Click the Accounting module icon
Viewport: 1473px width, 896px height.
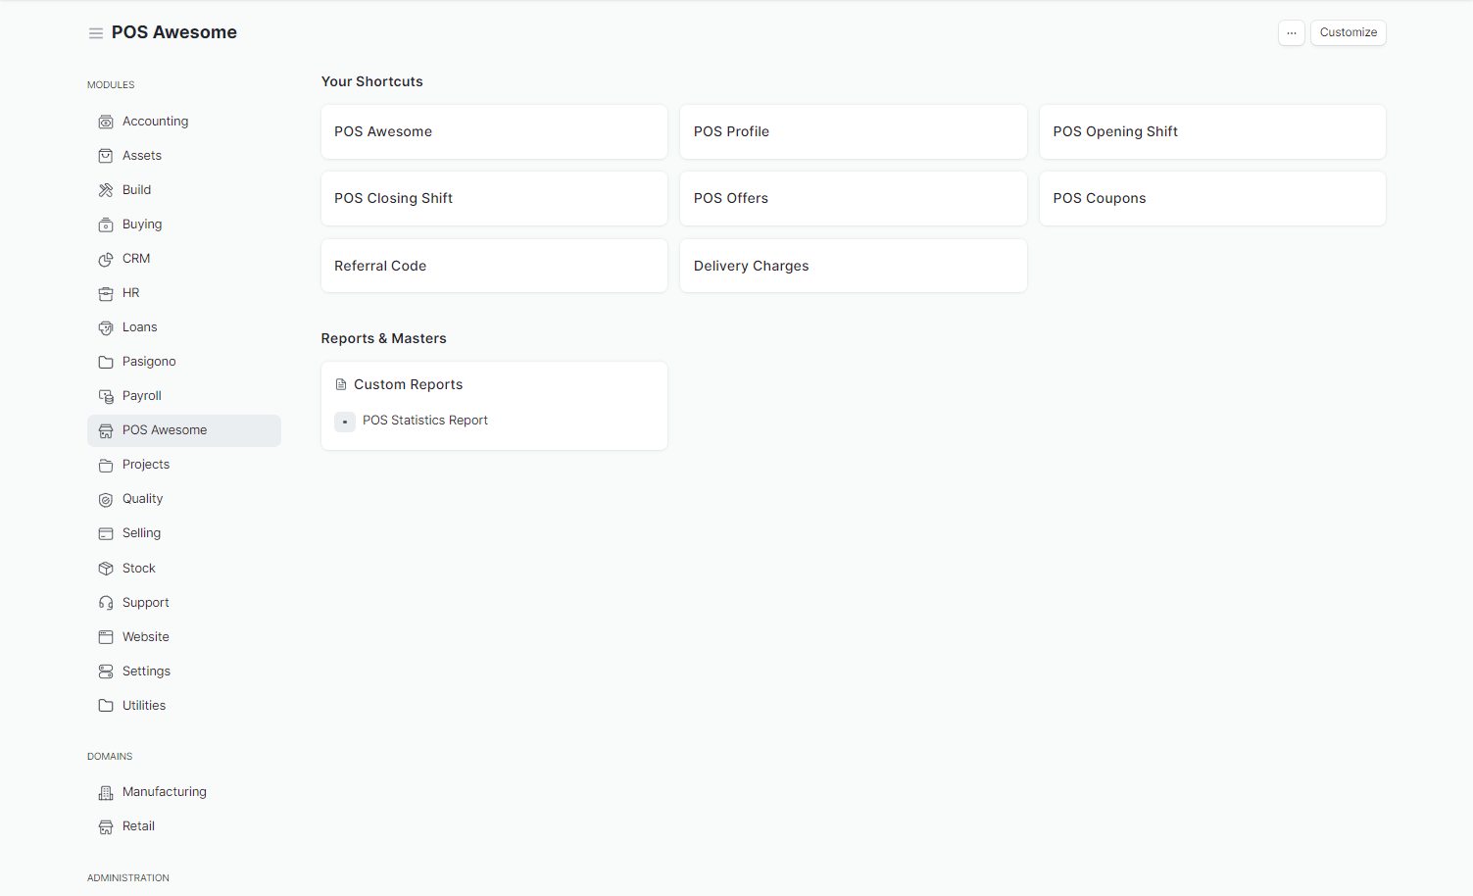106,122
